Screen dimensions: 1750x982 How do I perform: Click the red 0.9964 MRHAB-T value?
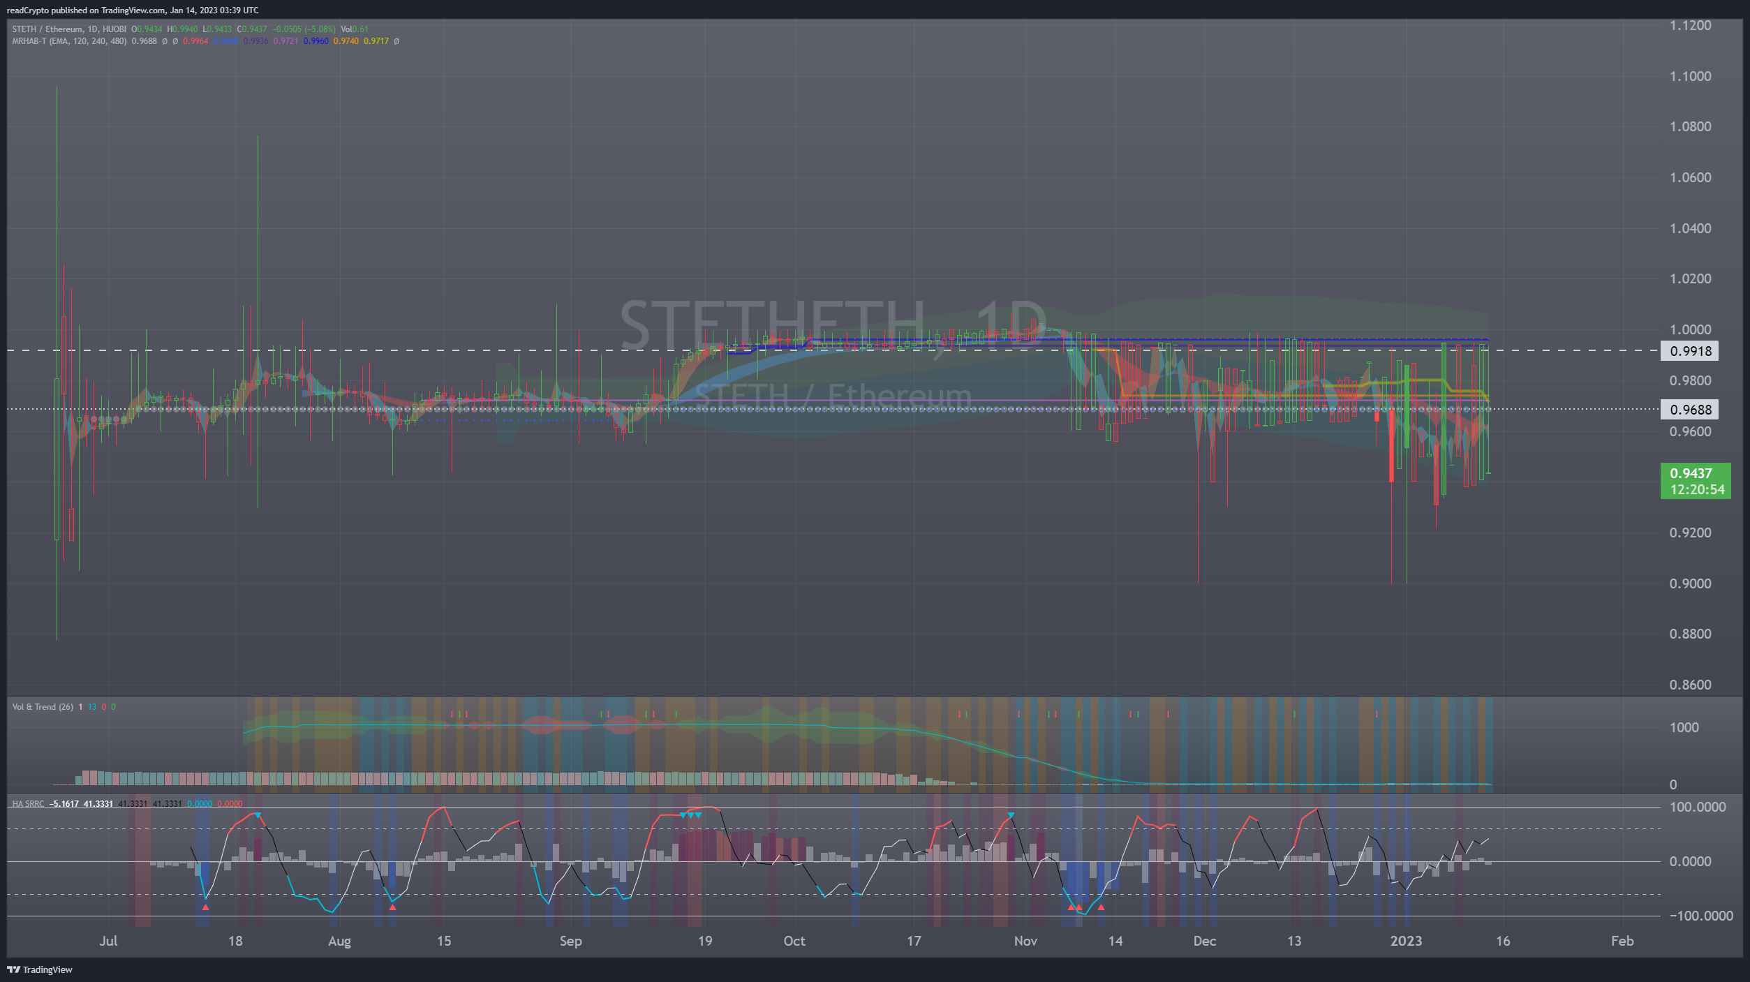point(195,41)
